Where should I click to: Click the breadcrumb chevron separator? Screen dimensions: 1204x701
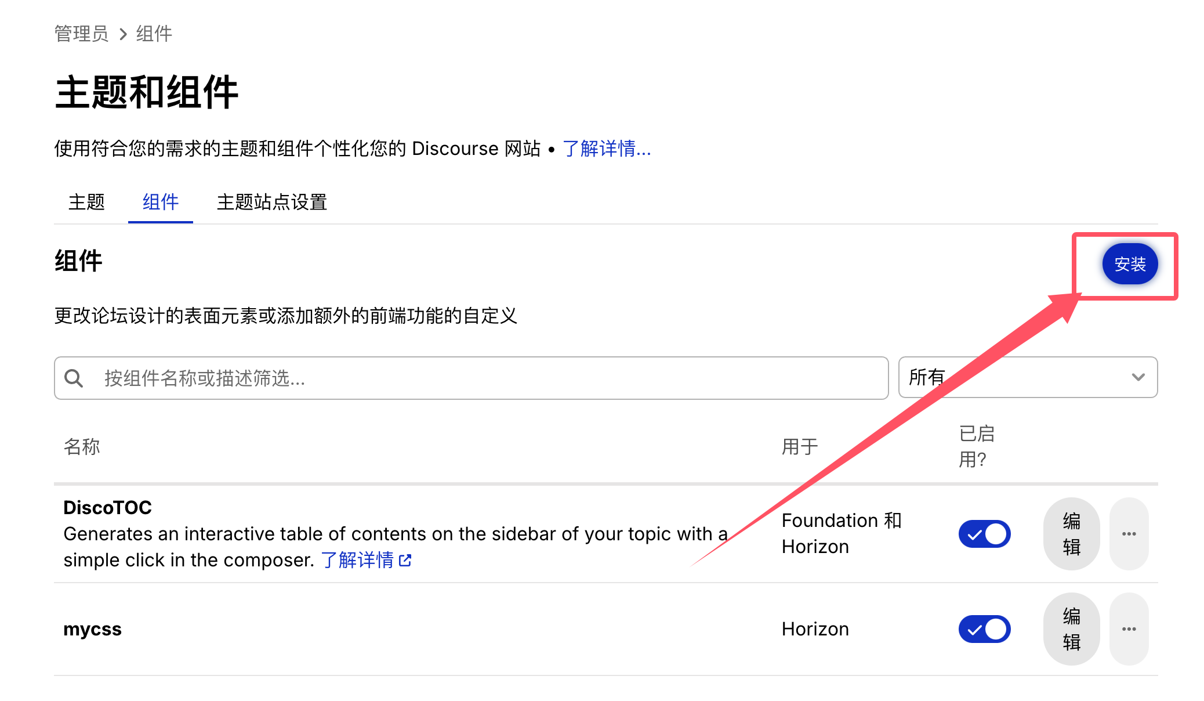(x=123, y=34)
